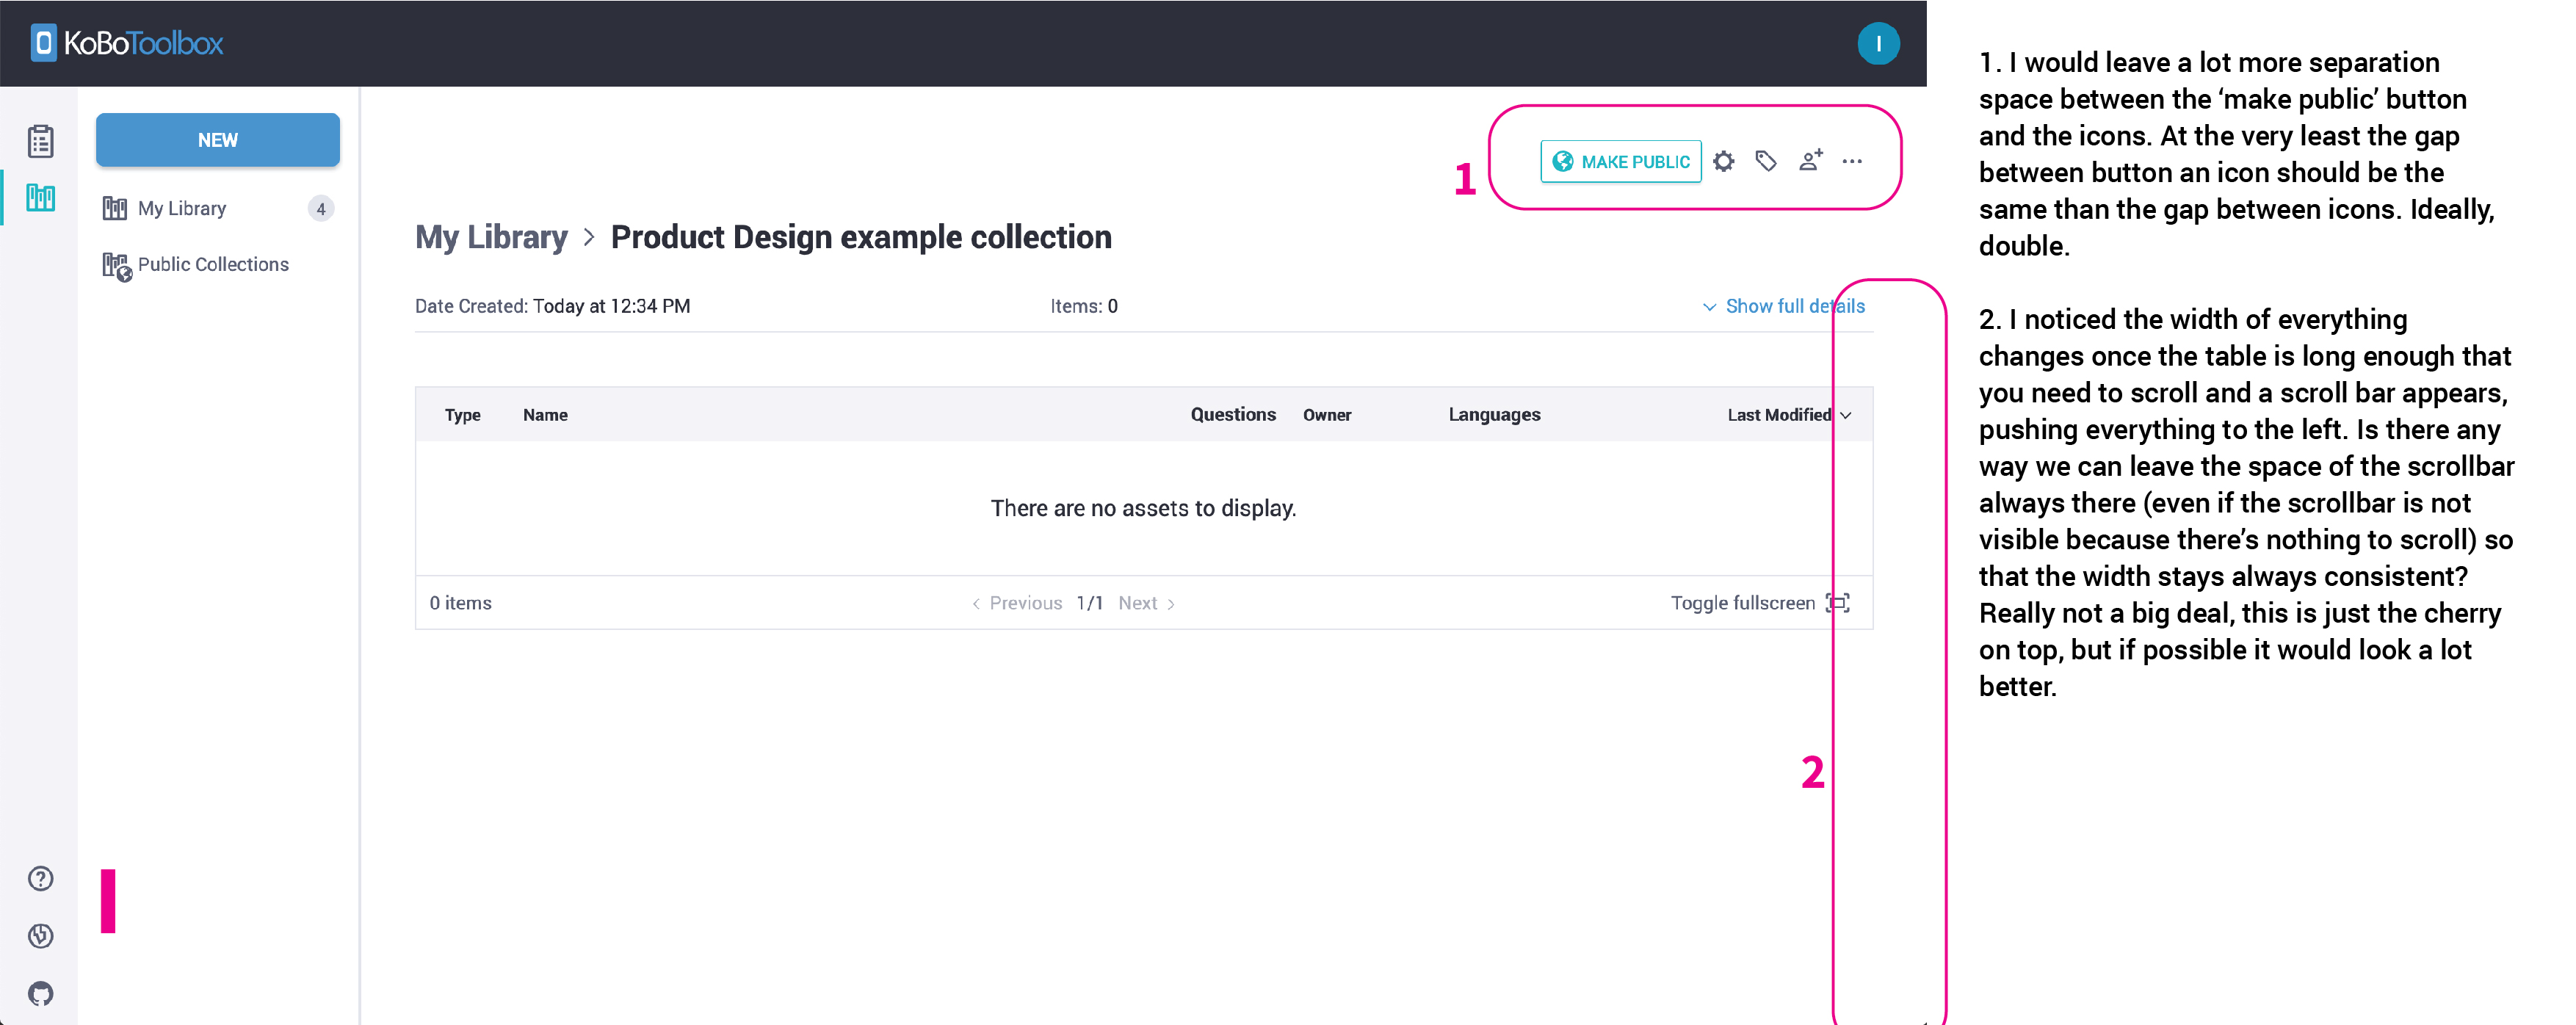This screenshot has width=2576, height=1025.
Task: Open collection settings via the gear icon
Action: tap(1723, 161)
